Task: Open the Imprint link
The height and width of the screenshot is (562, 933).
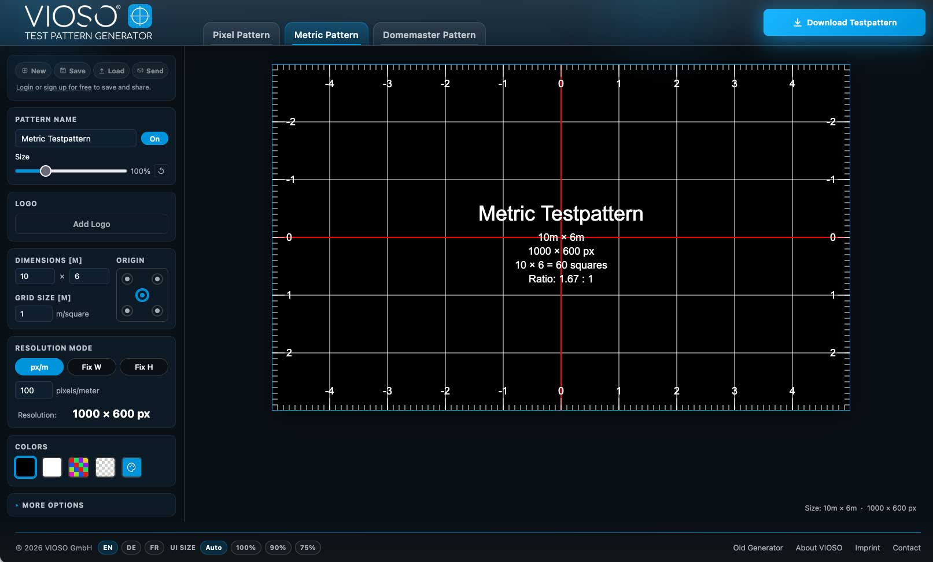Action: 868,548
